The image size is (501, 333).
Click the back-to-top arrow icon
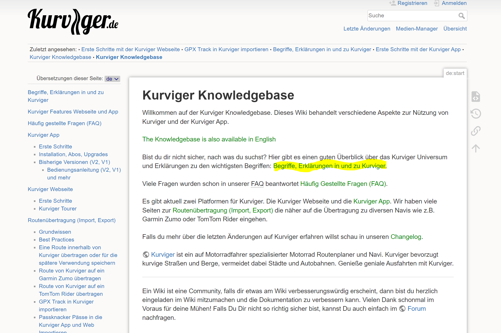[x=476, y=148]
